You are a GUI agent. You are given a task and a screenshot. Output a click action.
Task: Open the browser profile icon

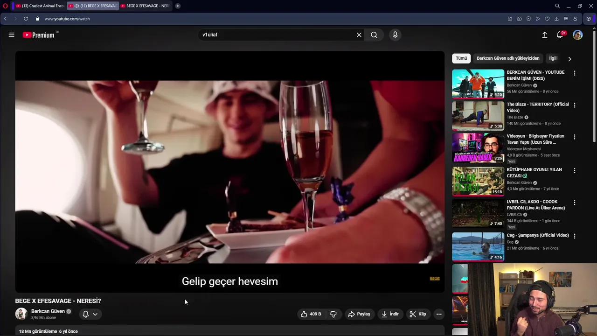[575, 19]
